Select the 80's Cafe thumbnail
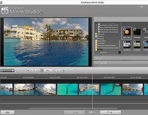The image size is (148, 115). pyautogui.click(x=127, y=33)
